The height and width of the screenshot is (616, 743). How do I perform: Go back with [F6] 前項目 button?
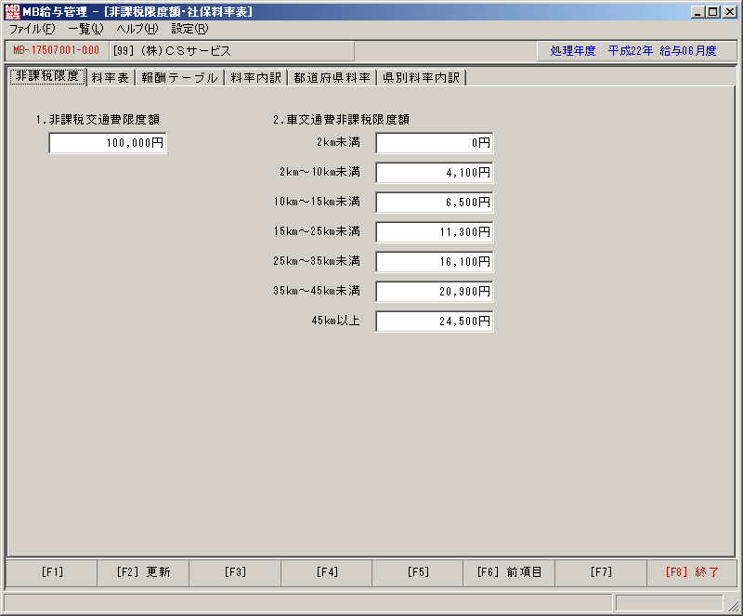point(509,572)
